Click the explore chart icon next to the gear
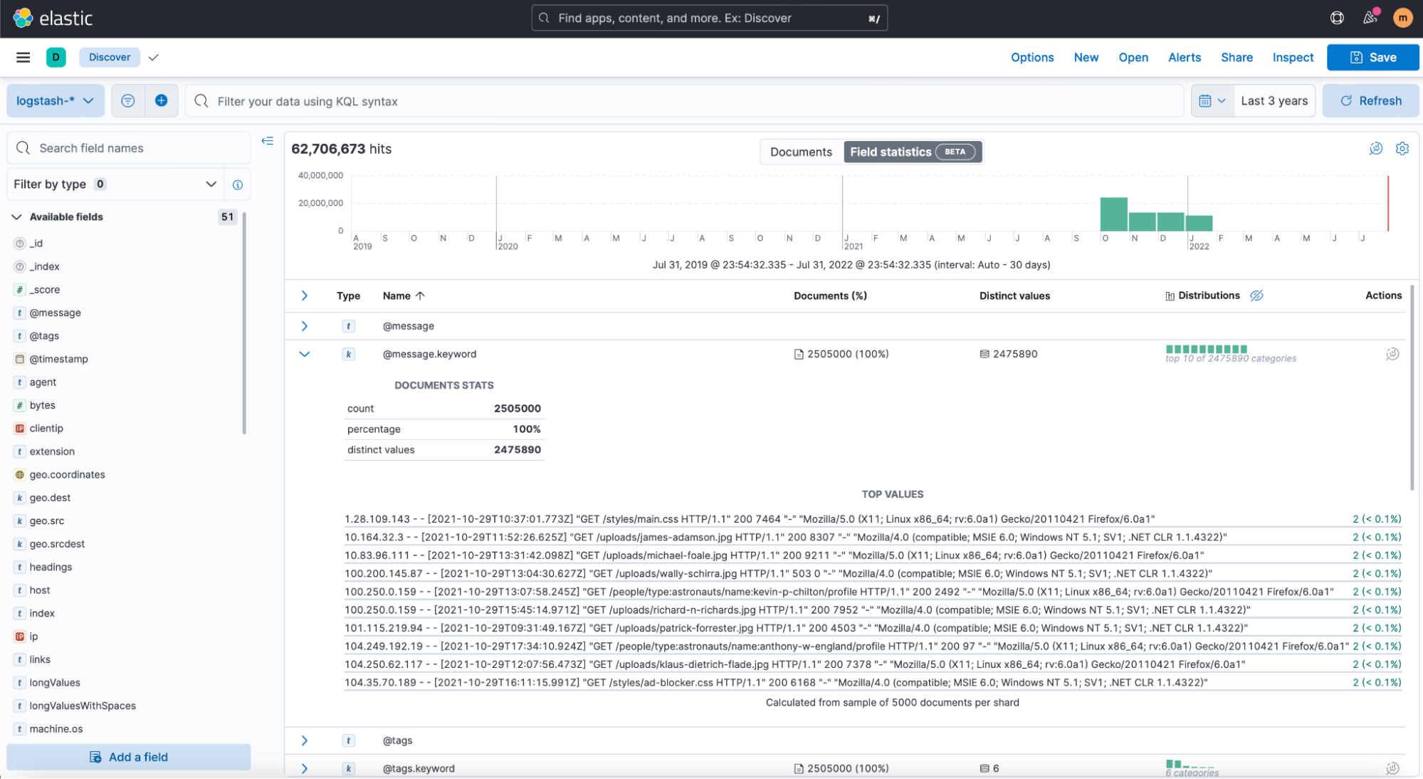The height and width of the screenshot is (779, 1423). [1375, 149]
